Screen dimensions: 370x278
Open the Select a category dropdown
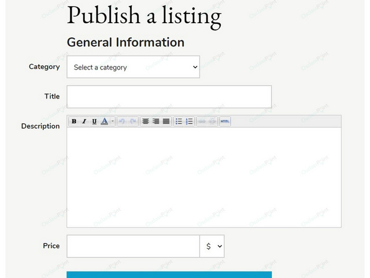(x=134, y=67)
